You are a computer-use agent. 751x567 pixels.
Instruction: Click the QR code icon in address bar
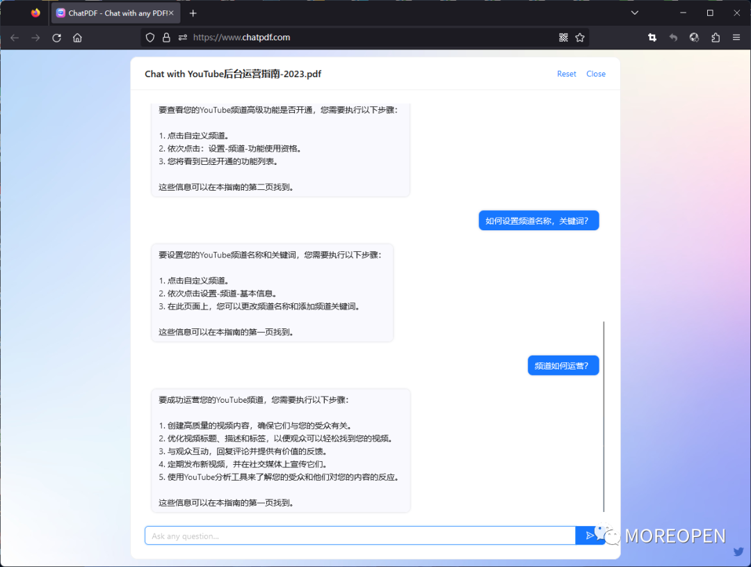tap(563, 38)
